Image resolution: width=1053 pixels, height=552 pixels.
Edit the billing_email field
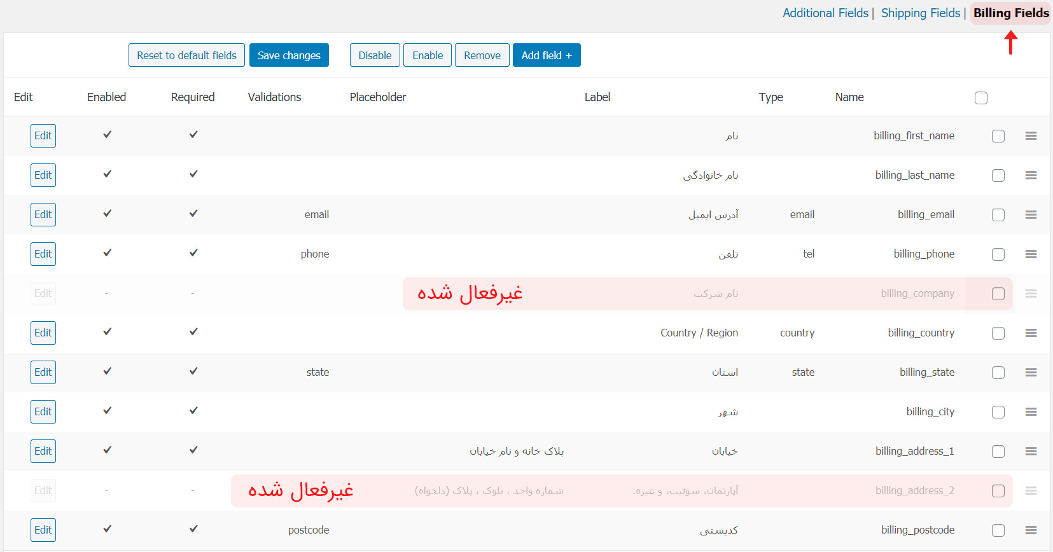coord(43,215)
